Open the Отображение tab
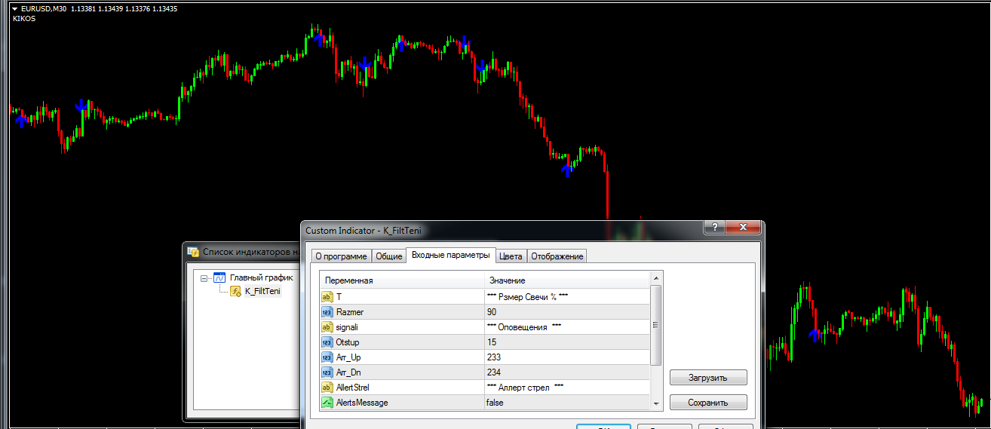This screenshot has width=991, height=429. point(557,256)
